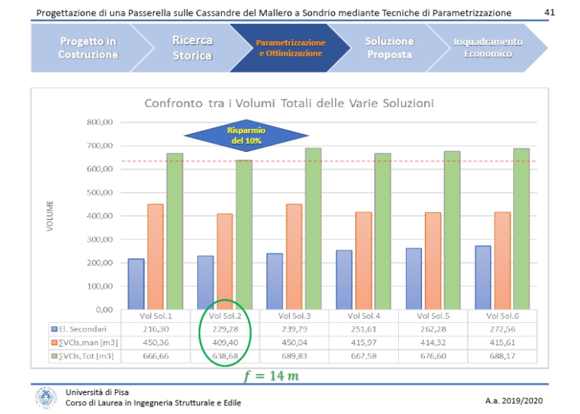Click the orange ΣVCls,man legend marker

point(54,342)
